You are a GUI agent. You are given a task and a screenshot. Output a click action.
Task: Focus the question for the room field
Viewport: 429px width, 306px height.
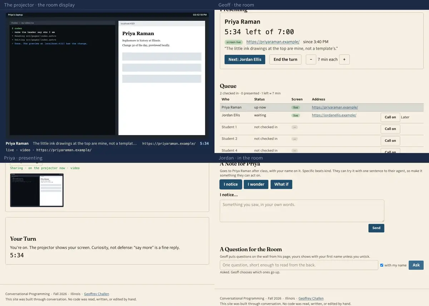(299, 265)
